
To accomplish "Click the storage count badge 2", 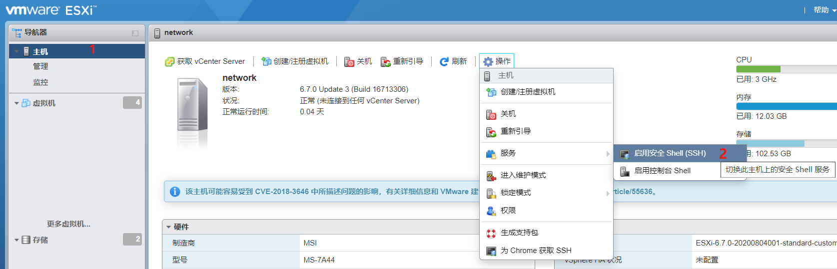I will tap(132, 239).
